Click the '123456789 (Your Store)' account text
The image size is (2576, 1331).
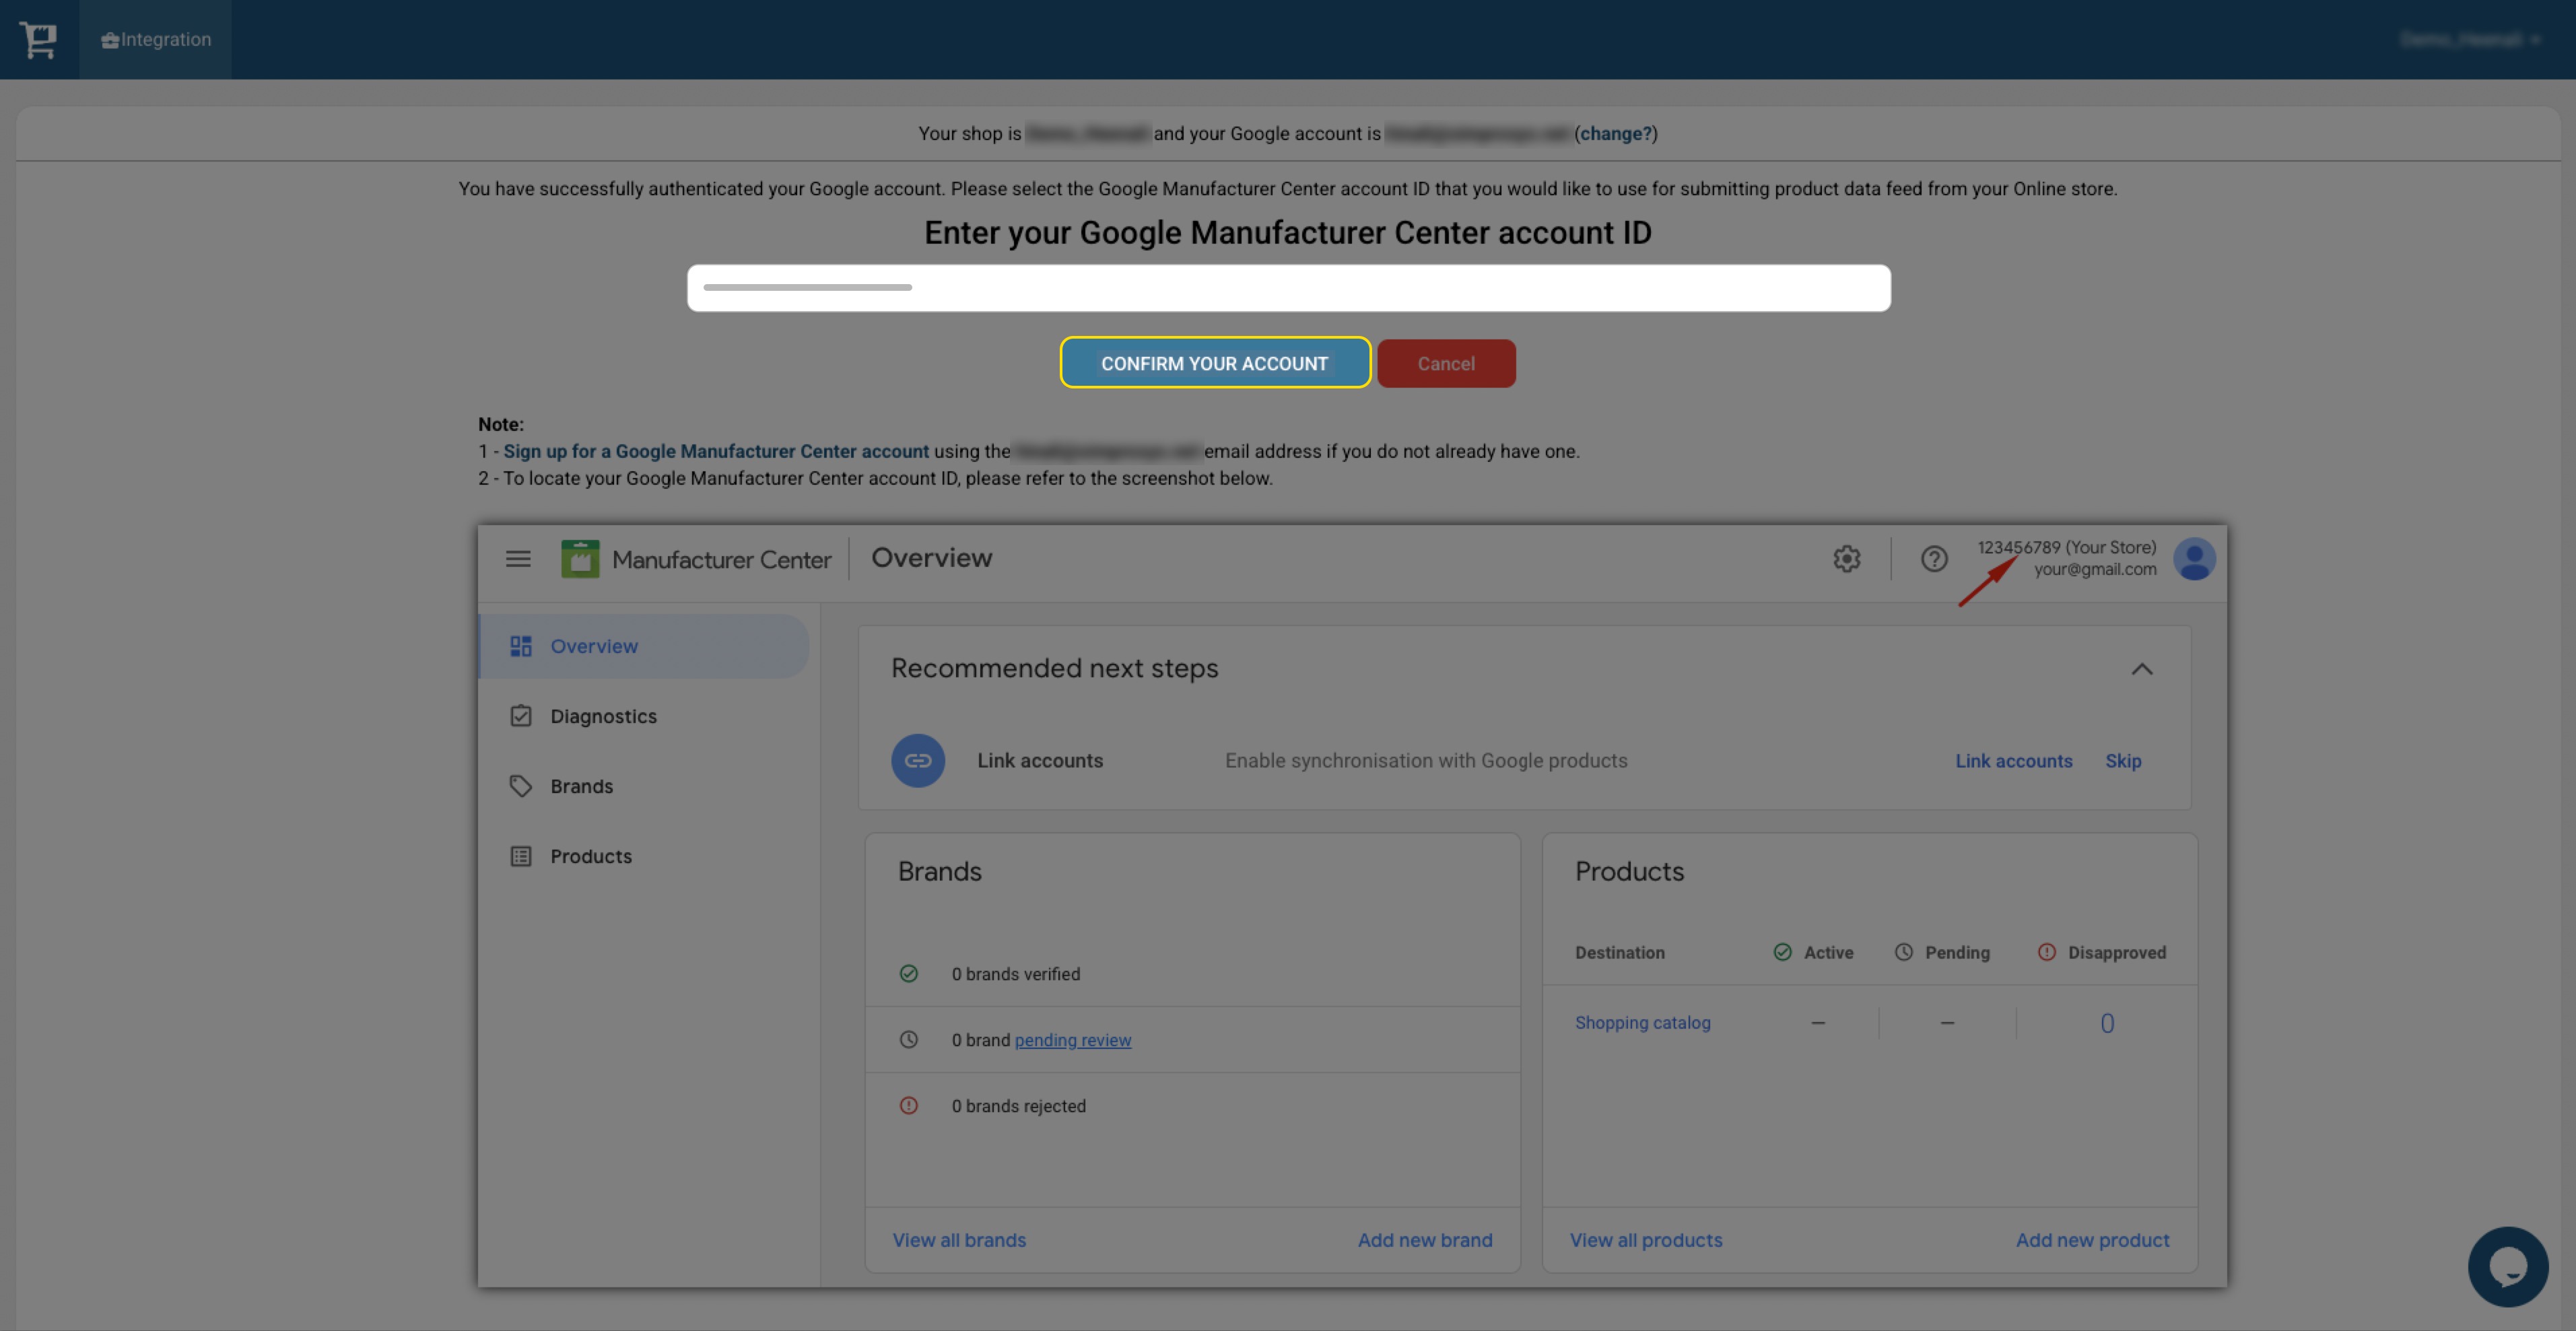point(2066,547)
